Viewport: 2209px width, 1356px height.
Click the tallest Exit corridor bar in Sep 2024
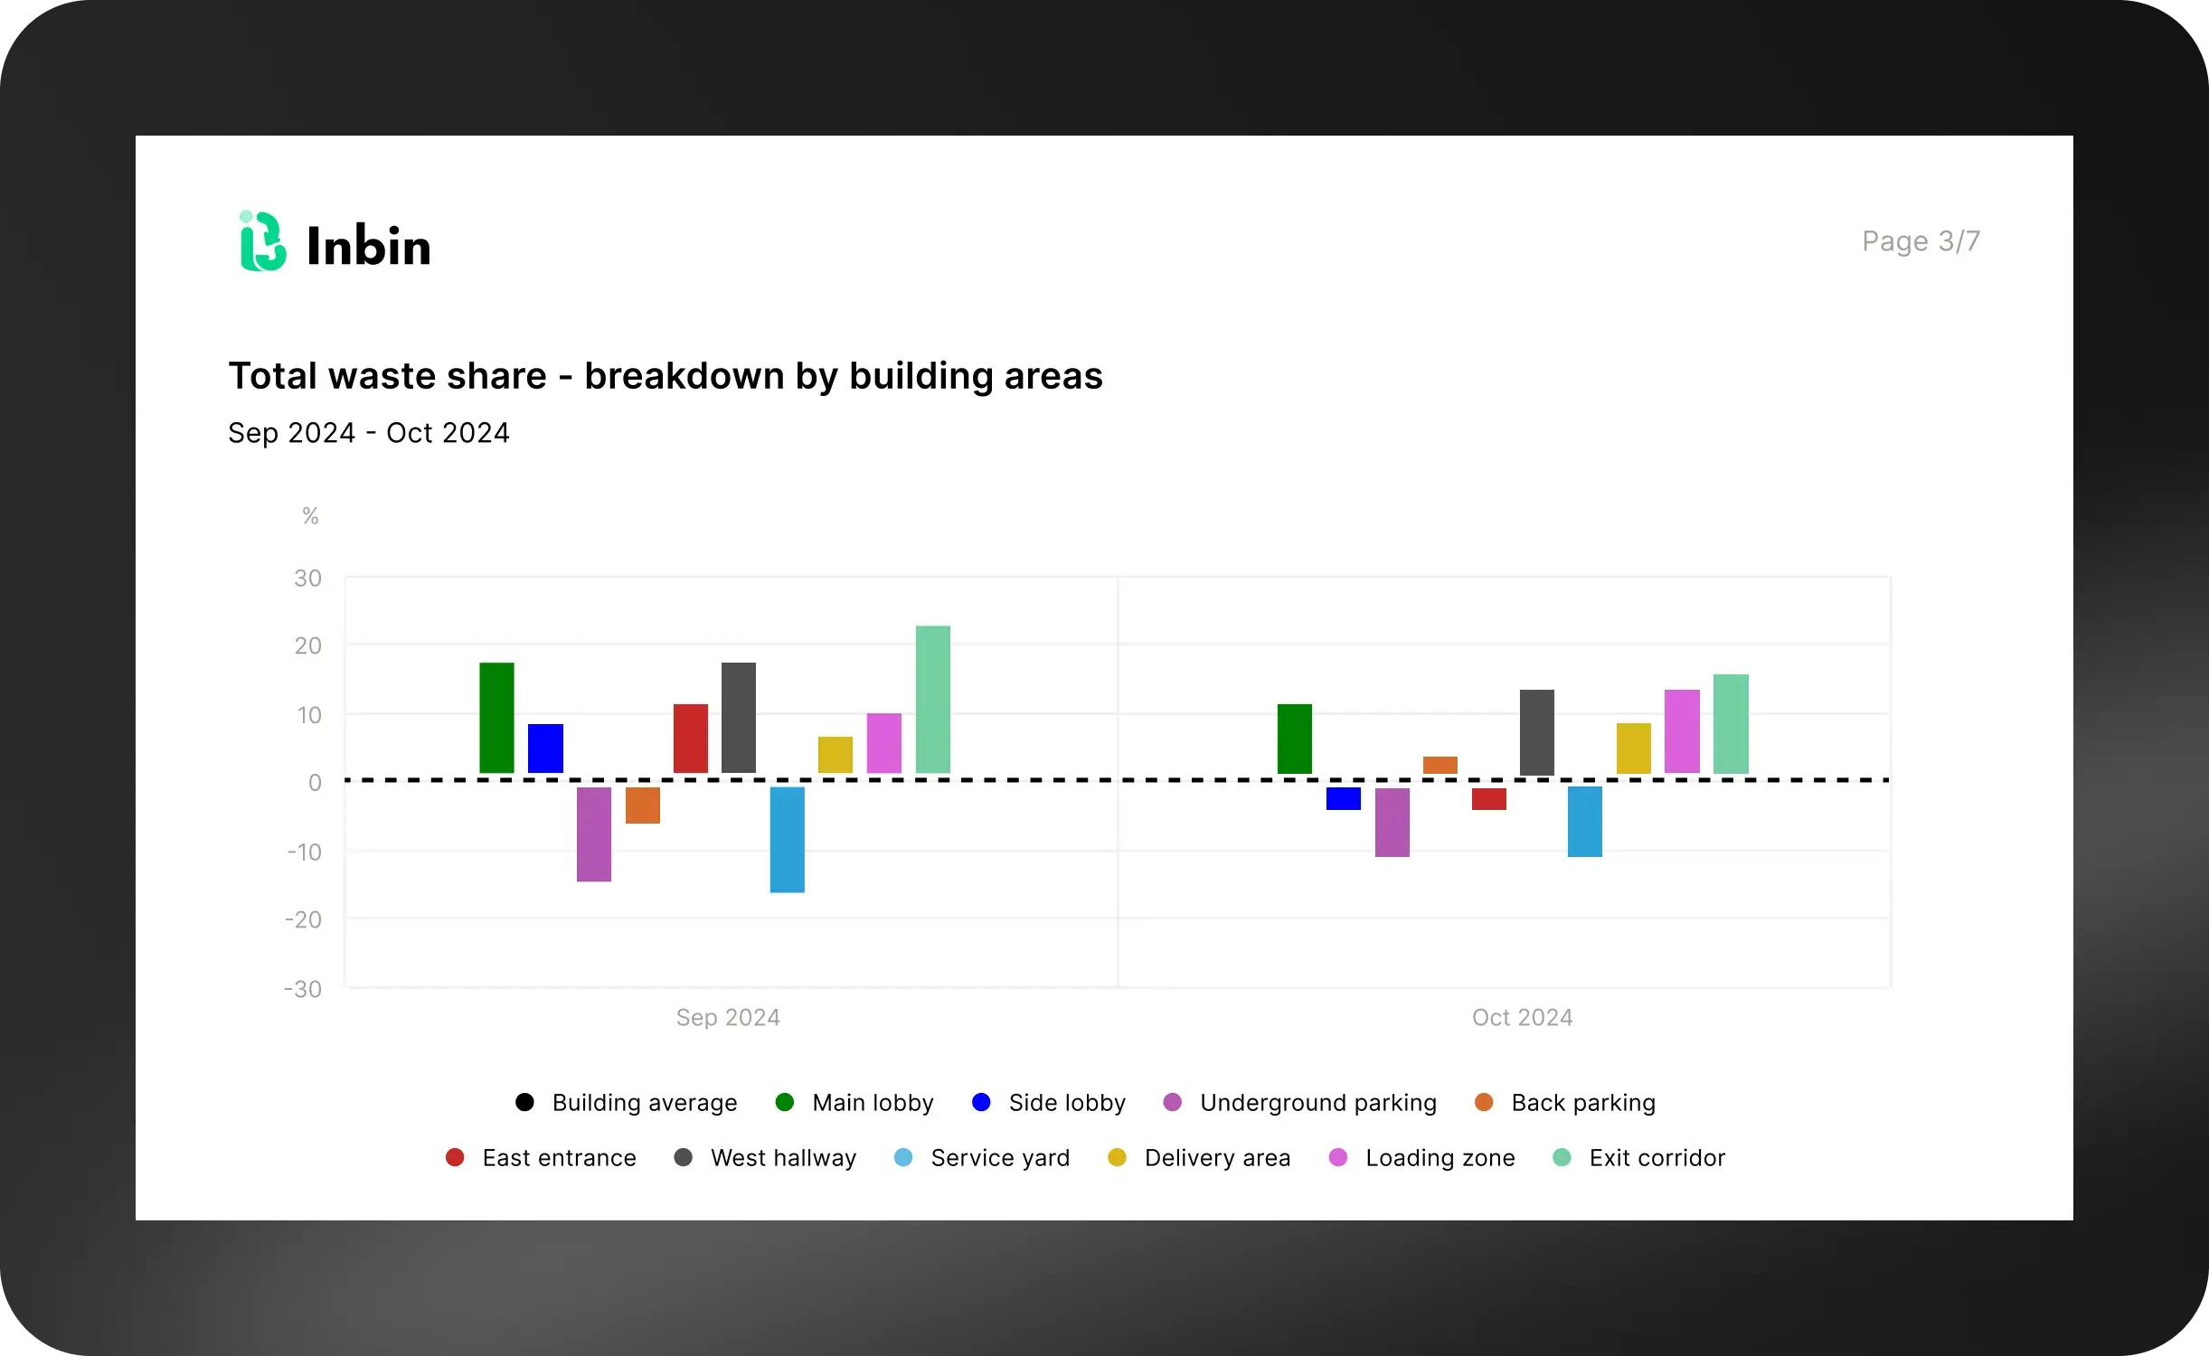932,699
